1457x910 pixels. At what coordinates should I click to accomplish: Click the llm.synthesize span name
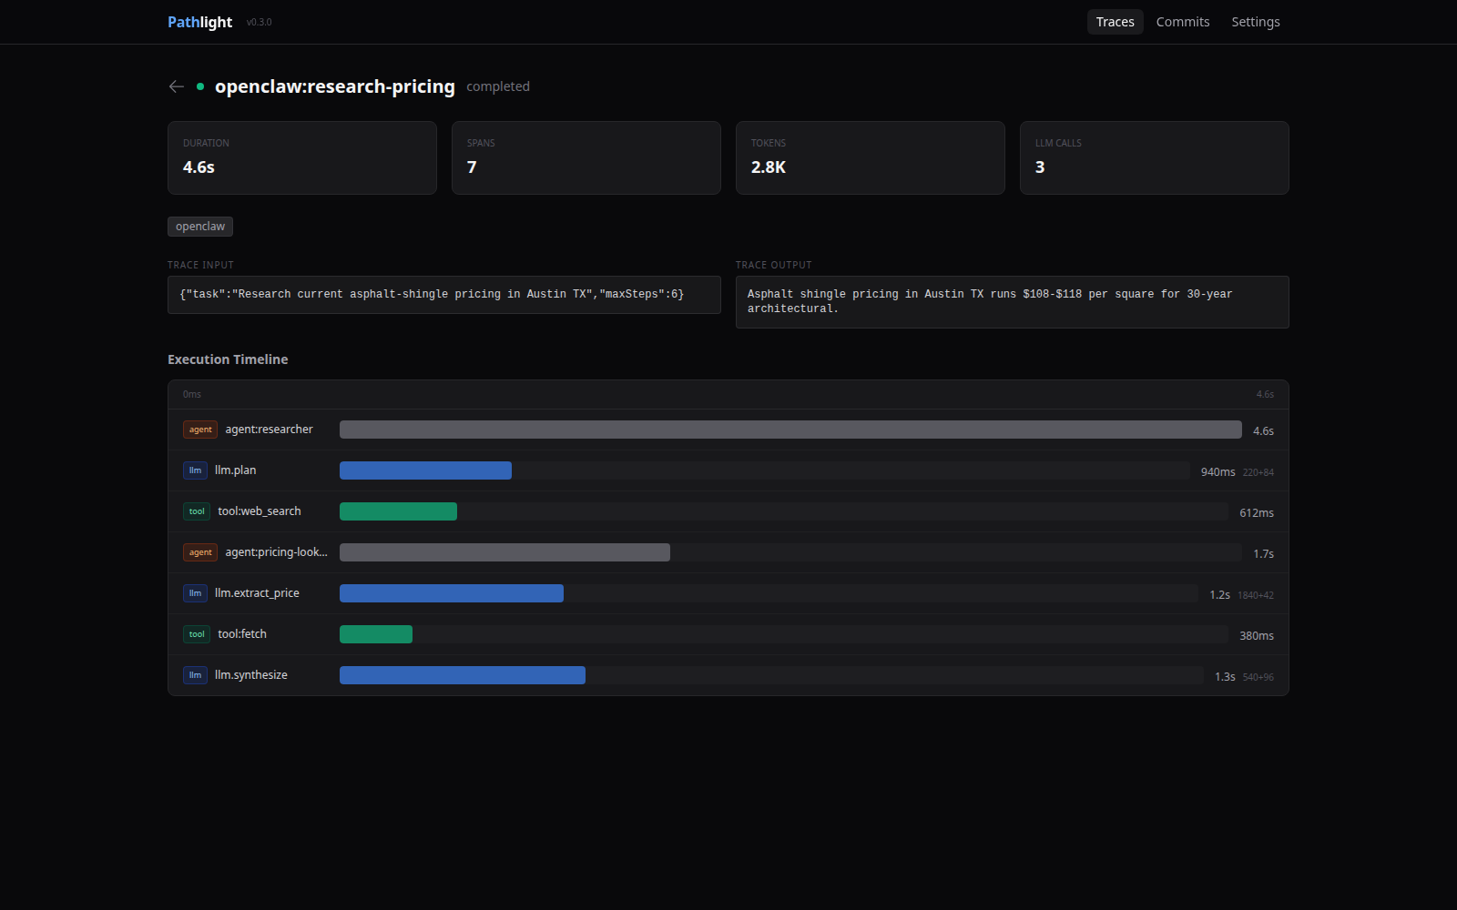coord(251,675)
